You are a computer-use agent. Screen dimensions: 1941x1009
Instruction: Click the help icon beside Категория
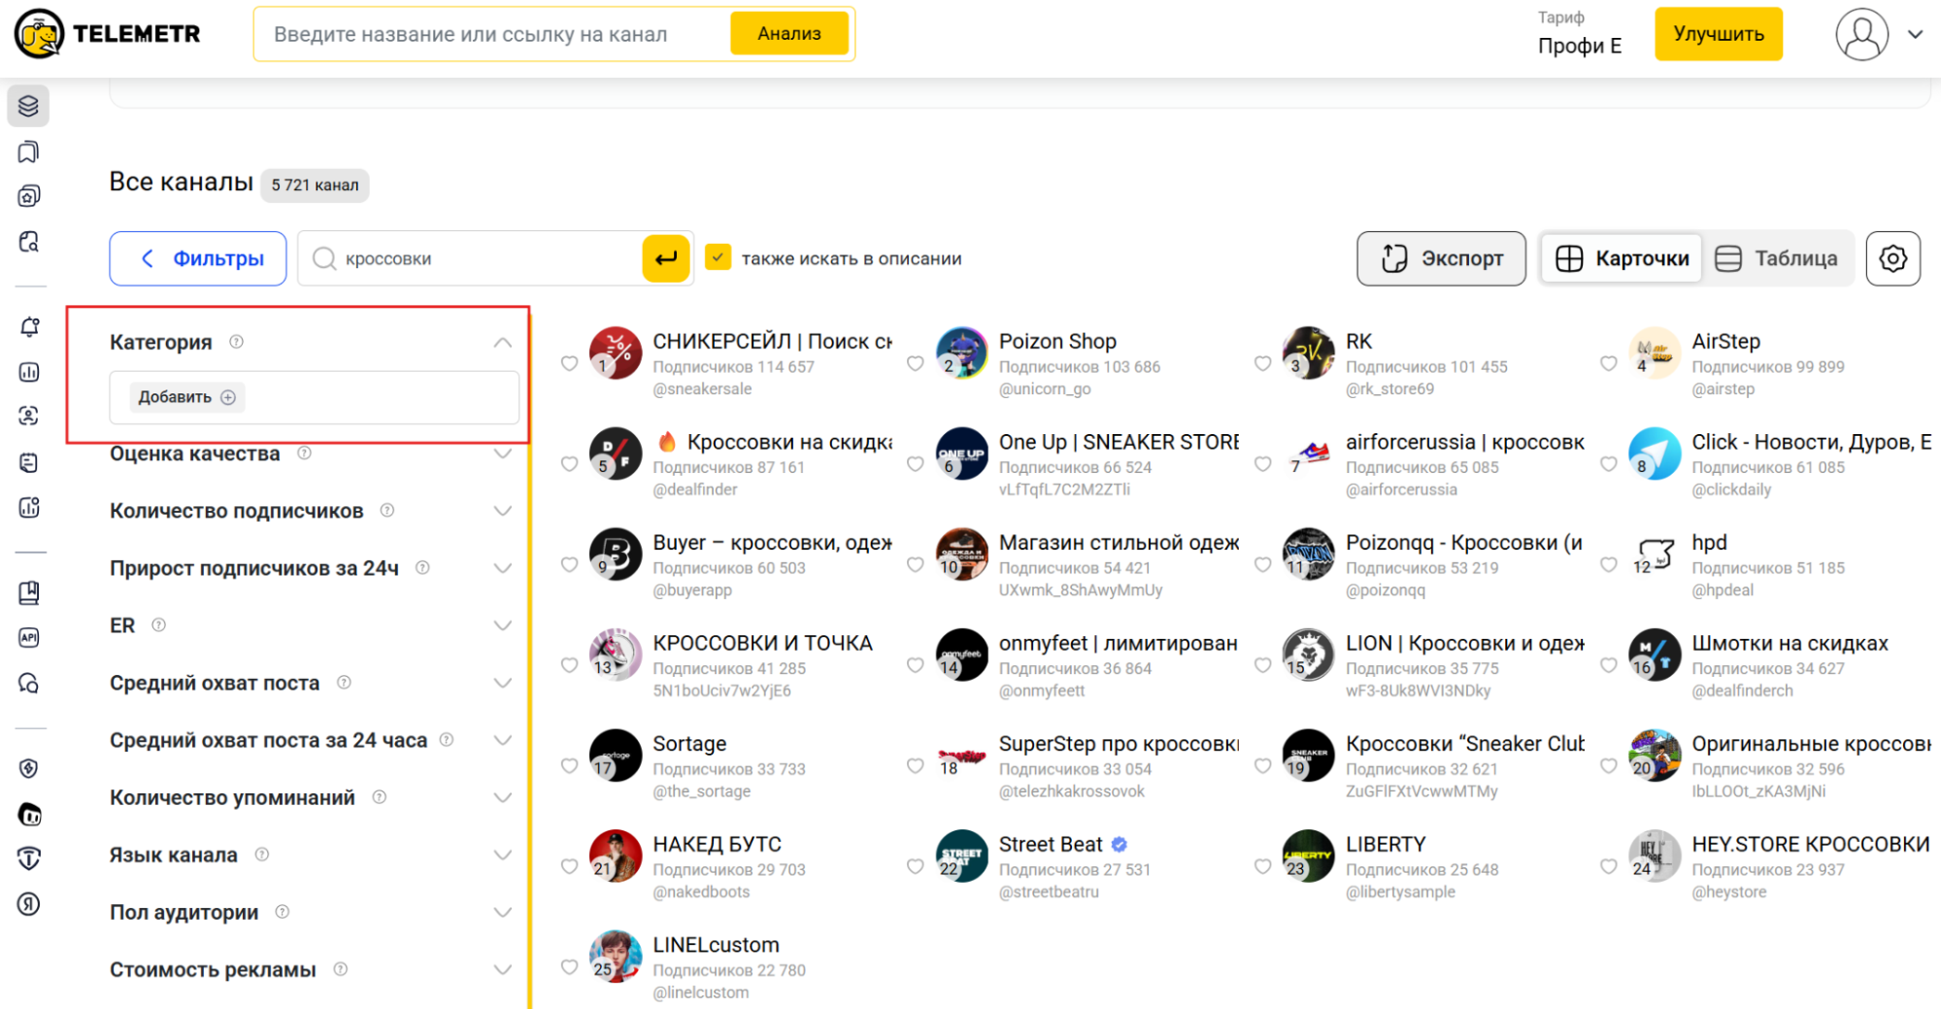coord(236,342)
